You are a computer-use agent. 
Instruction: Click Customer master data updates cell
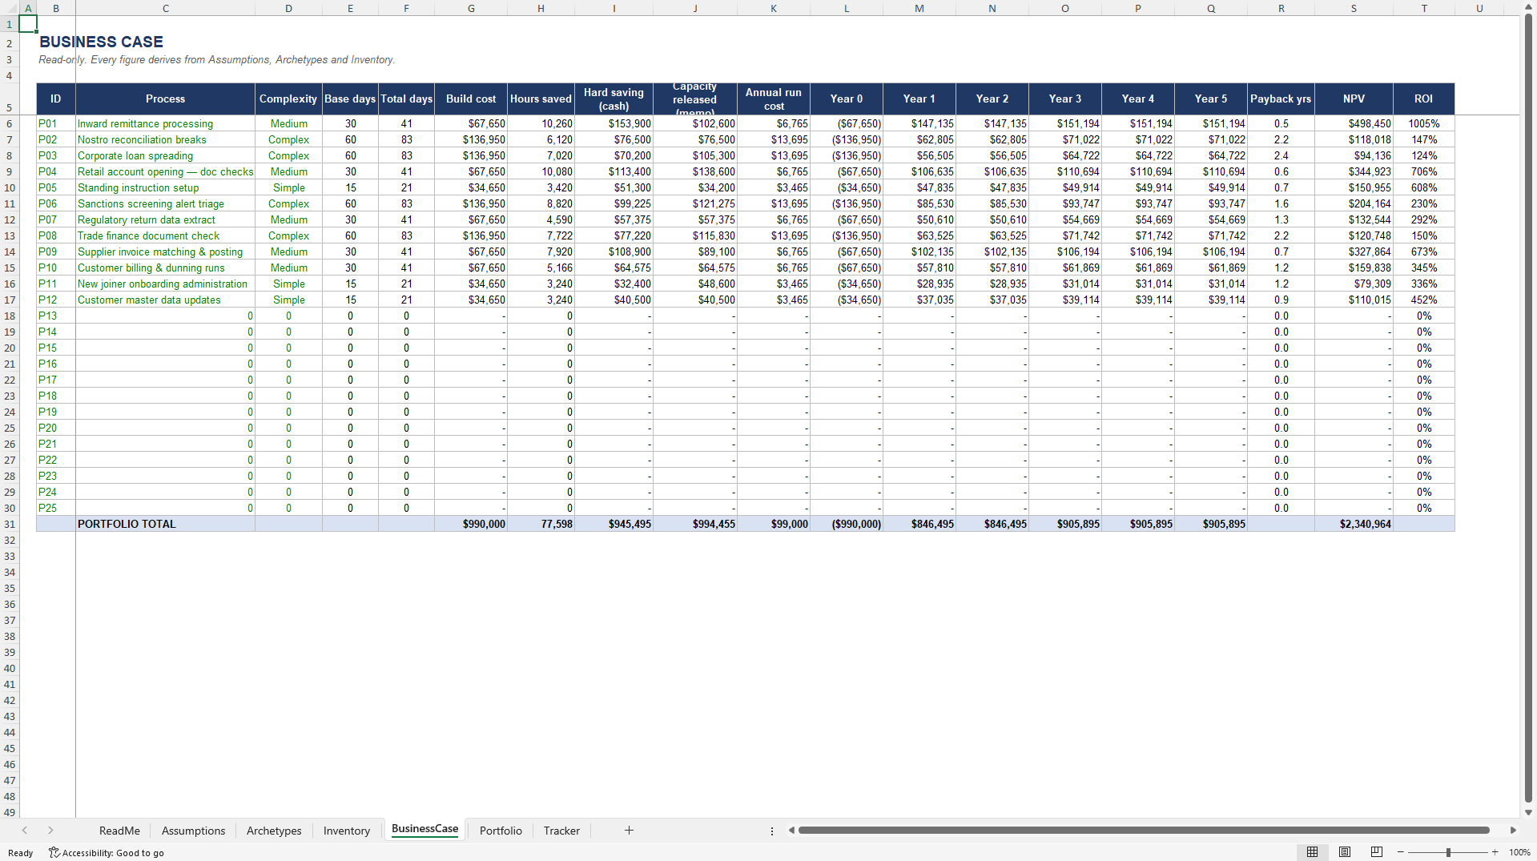click(x=165, y=300)
